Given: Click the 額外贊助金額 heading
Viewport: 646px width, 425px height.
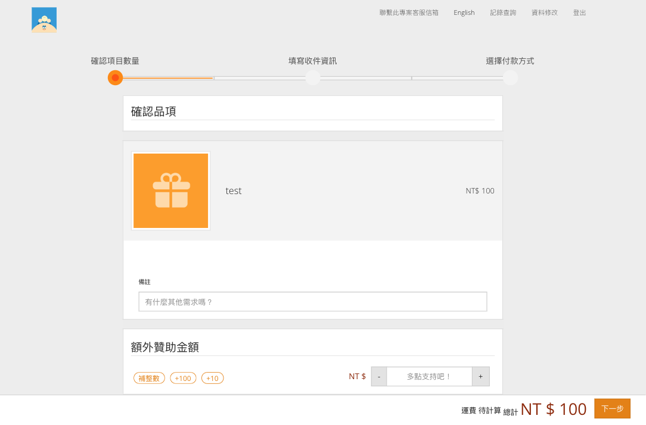Looking at the screenshot, I should pyautogui.click(x=165, y=347).
